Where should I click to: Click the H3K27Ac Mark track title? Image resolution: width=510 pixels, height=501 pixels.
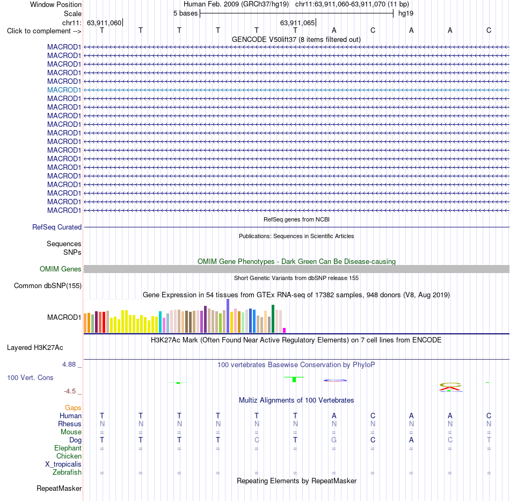pos(296,340)
